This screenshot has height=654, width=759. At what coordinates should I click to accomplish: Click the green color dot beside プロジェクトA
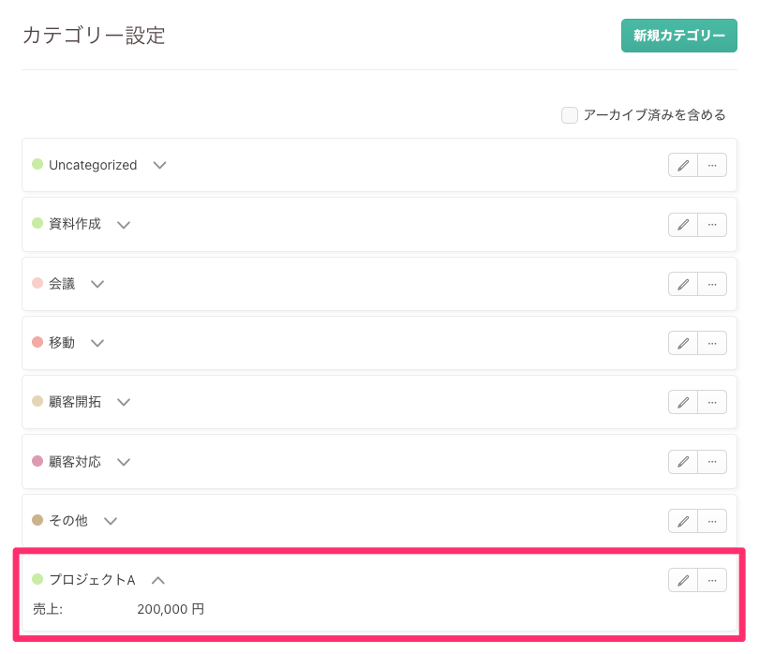[37, 580]
